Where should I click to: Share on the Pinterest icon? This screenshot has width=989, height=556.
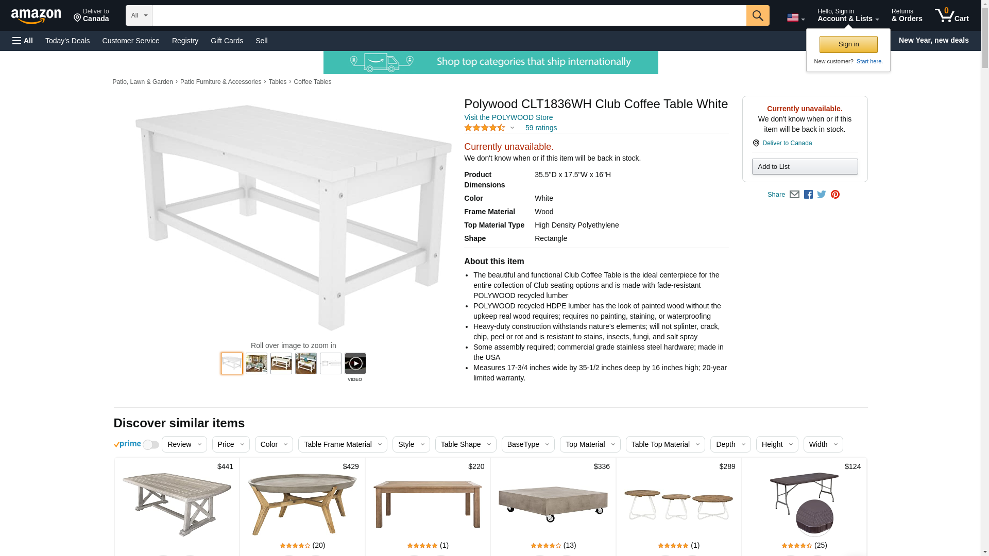(x=835, y=195)
